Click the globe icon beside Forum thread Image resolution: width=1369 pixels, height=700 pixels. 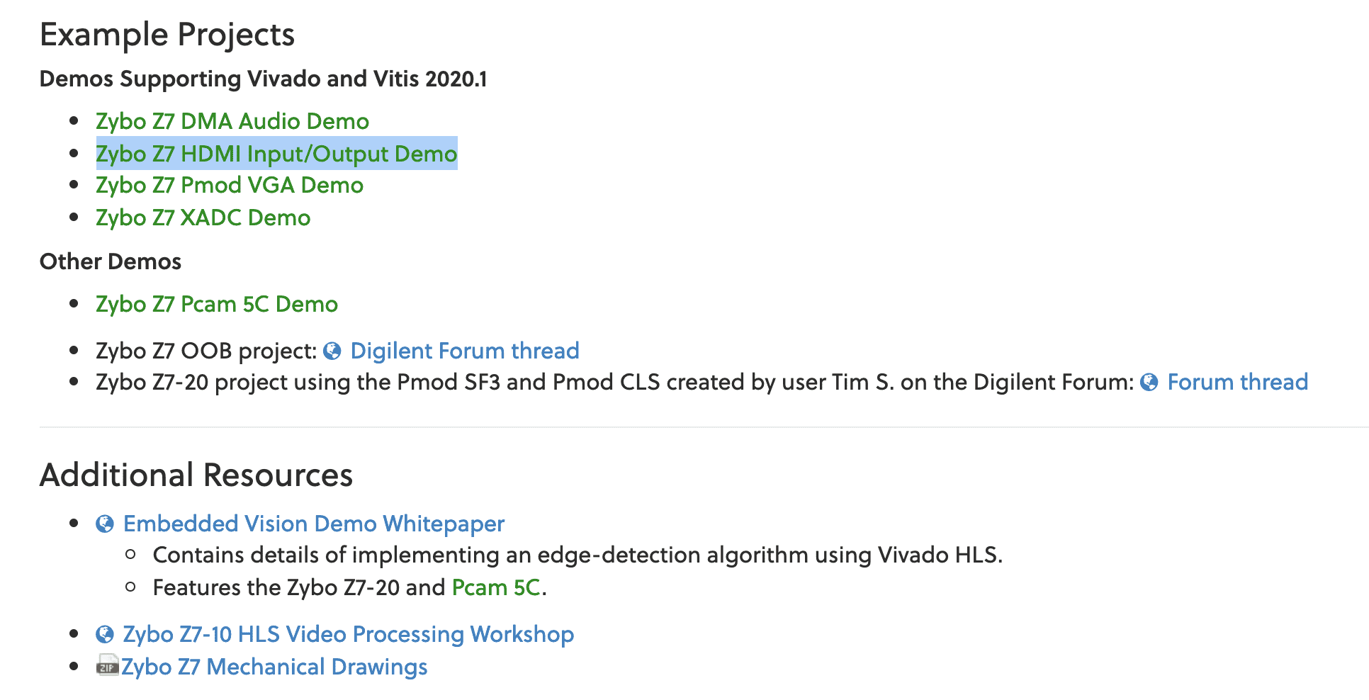(x=1149, y=383)
